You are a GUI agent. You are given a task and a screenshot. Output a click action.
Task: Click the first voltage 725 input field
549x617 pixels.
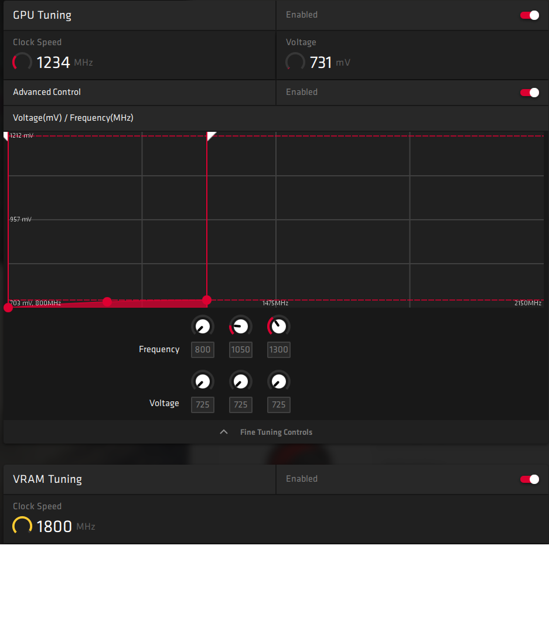(203, 405)
